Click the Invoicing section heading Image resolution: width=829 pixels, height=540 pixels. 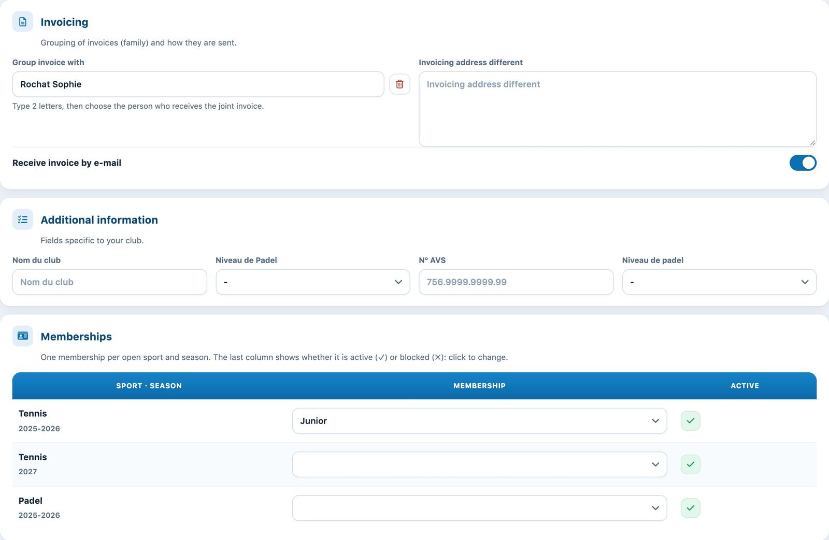(64, 22)
